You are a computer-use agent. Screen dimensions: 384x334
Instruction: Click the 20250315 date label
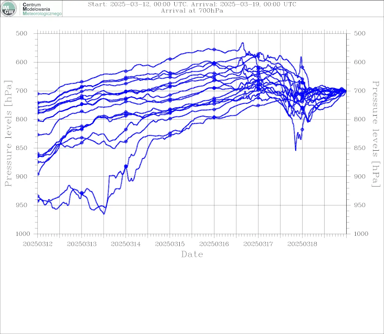170,244
